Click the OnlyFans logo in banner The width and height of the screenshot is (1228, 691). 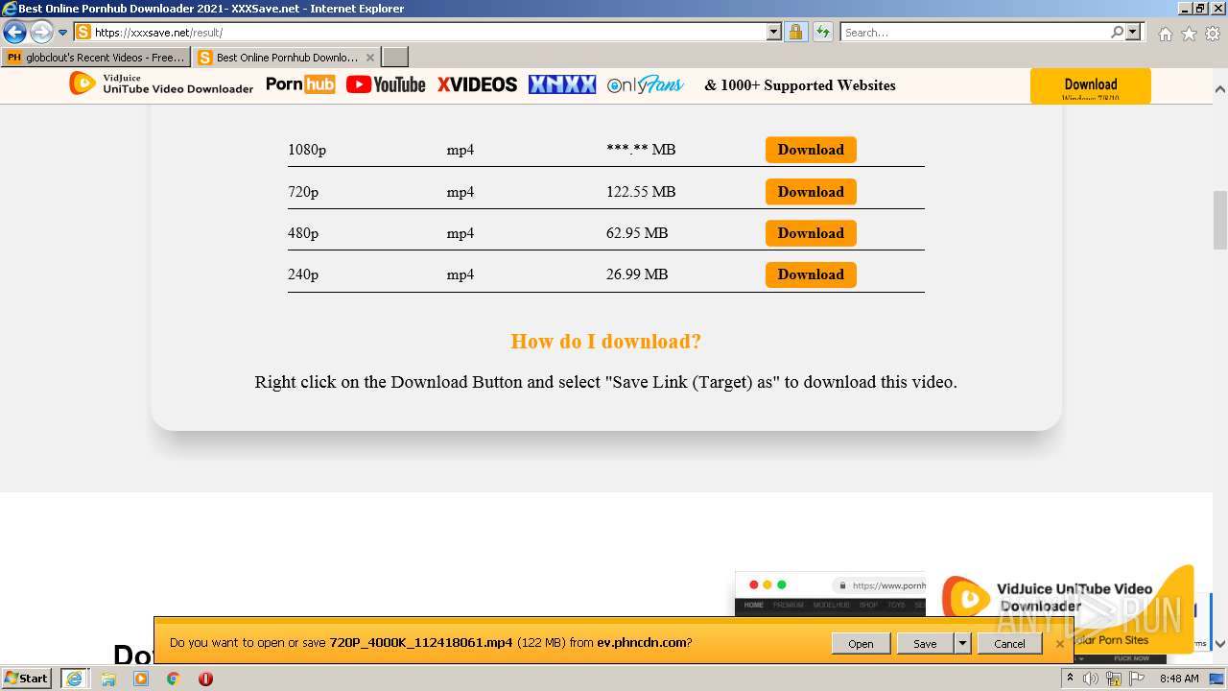(x=646, y=84)
